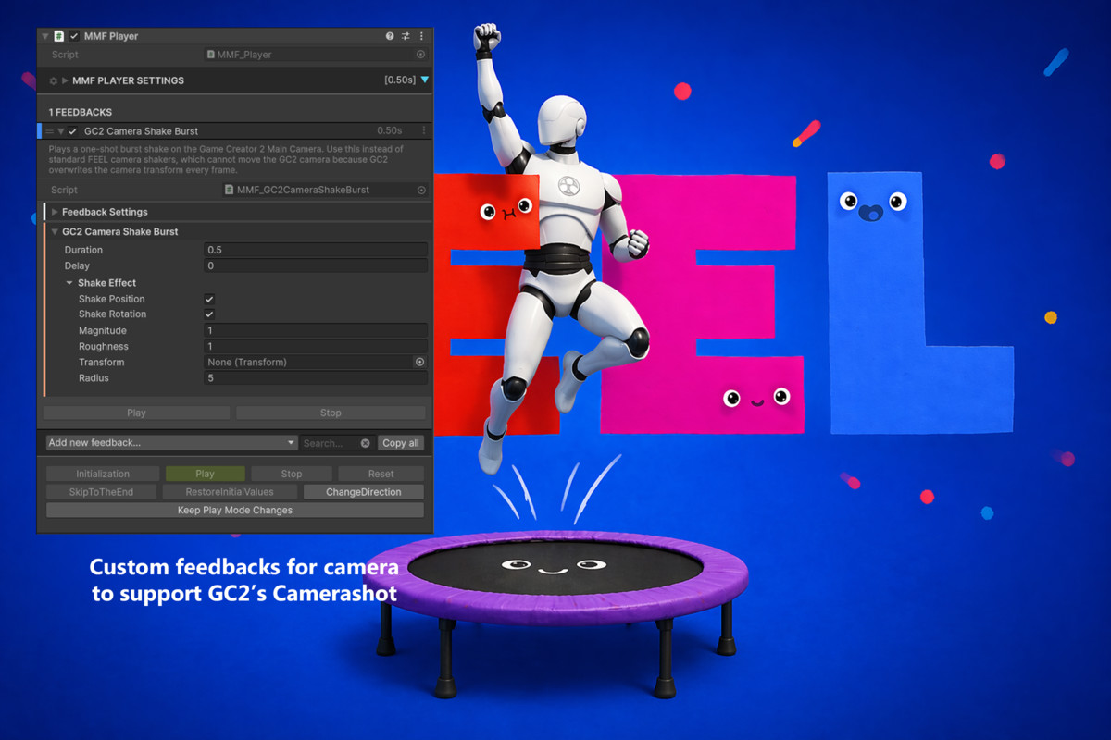Open object picker for MMF_GC2CameraShakeBurst script field
The width and height of the screenshot is (1111, 740).
[421, 190]
